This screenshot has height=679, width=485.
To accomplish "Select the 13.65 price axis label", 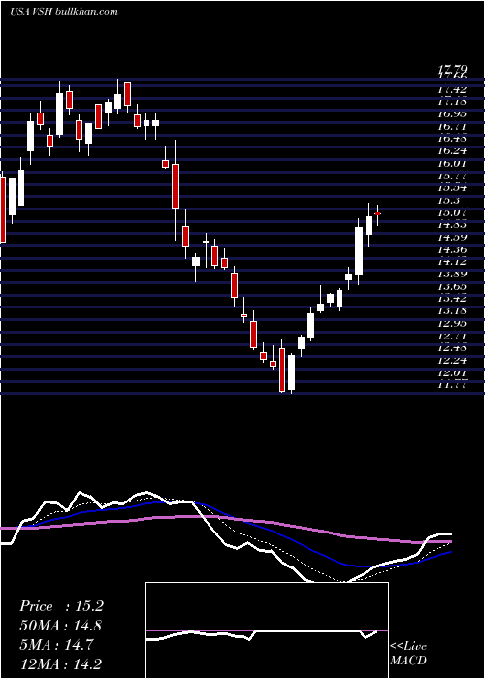I will 452,286.
